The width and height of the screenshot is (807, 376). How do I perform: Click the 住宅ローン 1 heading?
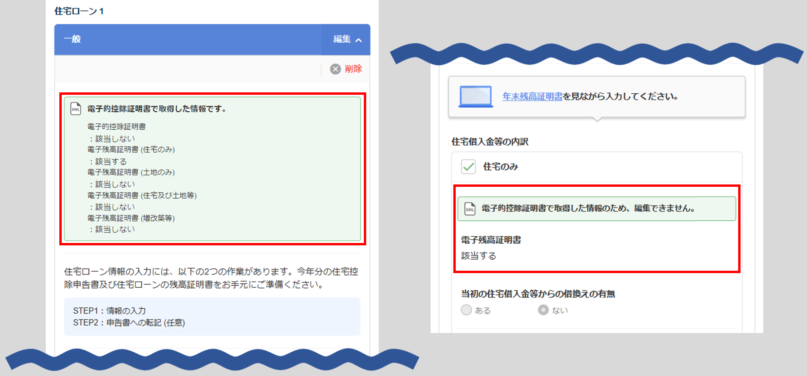79,11
